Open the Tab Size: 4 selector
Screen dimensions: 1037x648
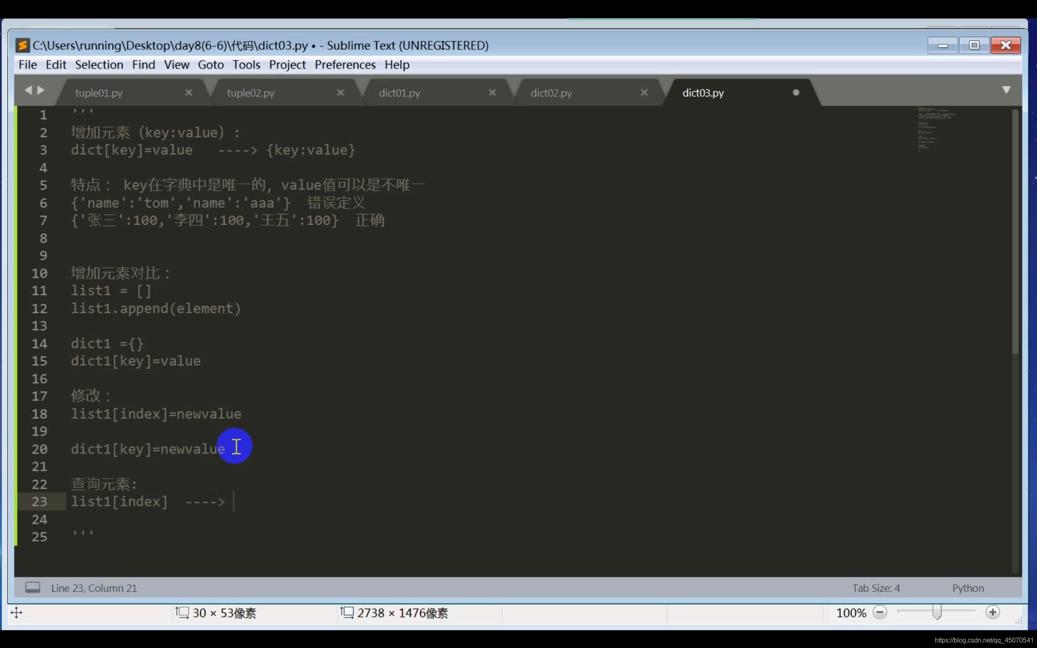875,588
